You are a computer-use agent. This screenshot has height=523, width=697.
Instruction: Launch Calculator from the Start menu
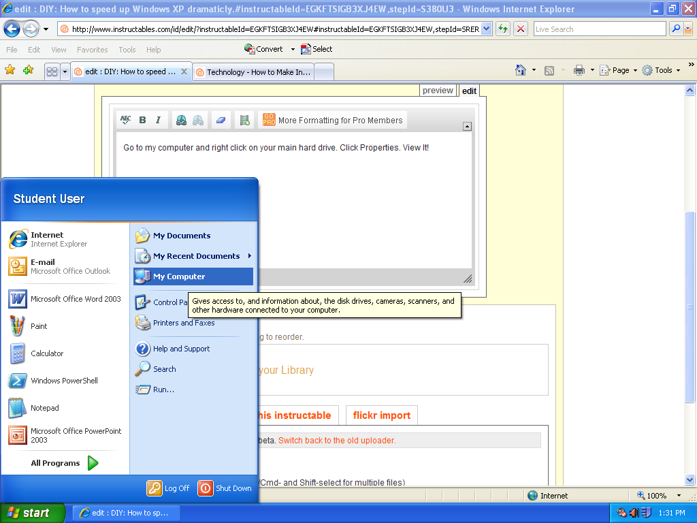point(46,353)
